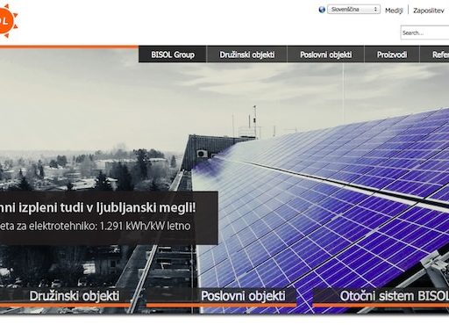The height and width of the screenshot is (325, 449).
Task: Click the Poslovni objekti banner tile
Action: 222,297
